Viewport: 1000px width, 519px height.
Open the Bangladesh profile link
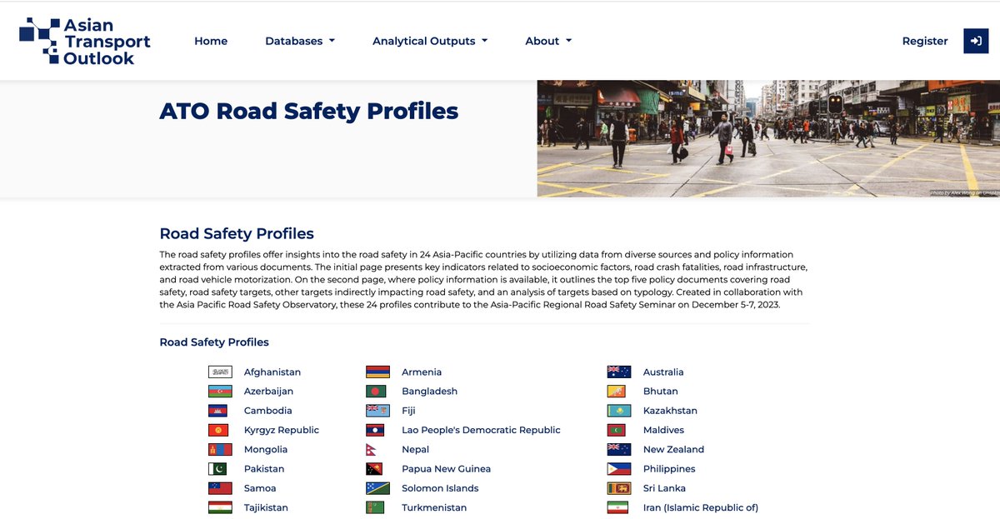[x=429, y=392]
